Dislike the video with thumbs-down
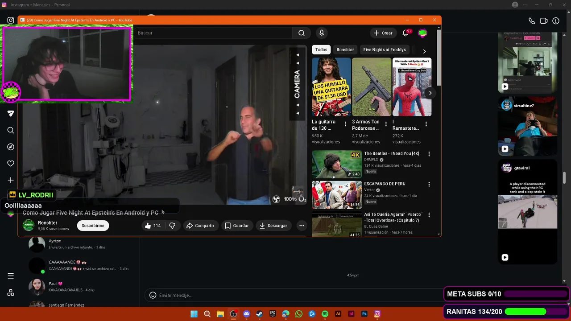Screen dimensions: 571x321 [x=172, y=226]
